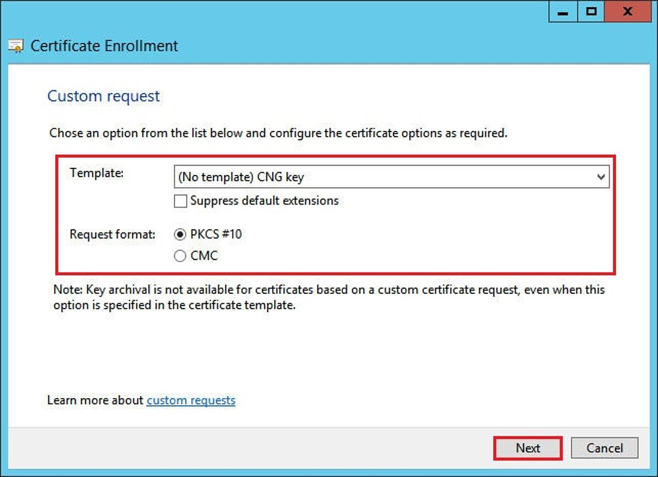Maximize the Certificate Enrollment window
The width and height of the screenshot is (658, 477).
pyautogui.click(x=591, y=12)
